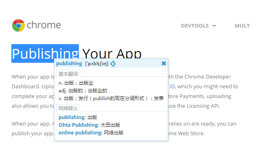
Task: Expand the DEVTOOLS dropdown arrow
Action: (x=214, y=26)
